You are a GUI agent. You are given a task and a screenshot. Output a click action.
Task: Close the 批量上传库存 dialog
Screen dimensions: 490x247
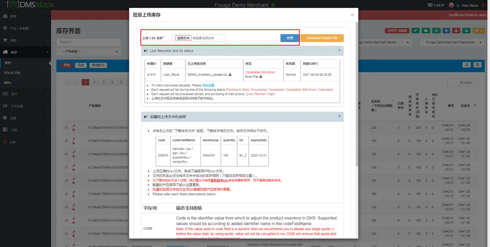(352, 15)
